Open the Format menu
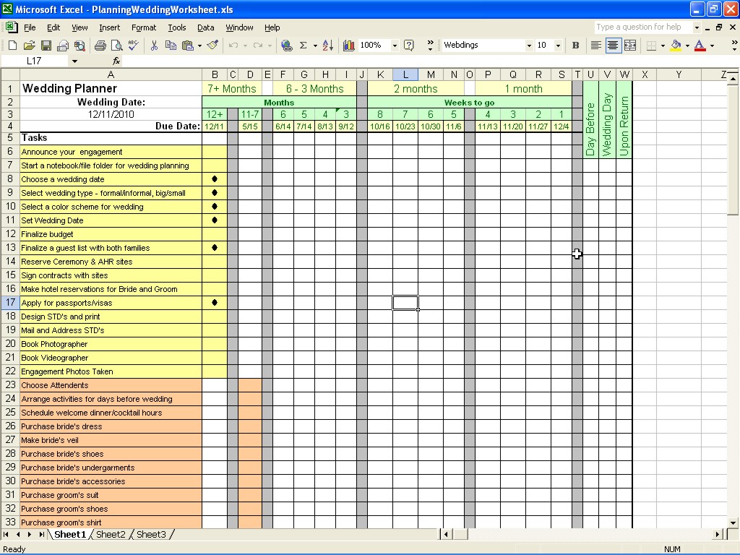Viewport: 740px width, 555px height. [x=144, y=27]
